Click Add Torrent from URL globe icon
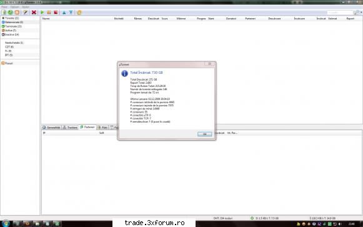The width and height of the screenshot is (363, 227). tap(10, 13)
